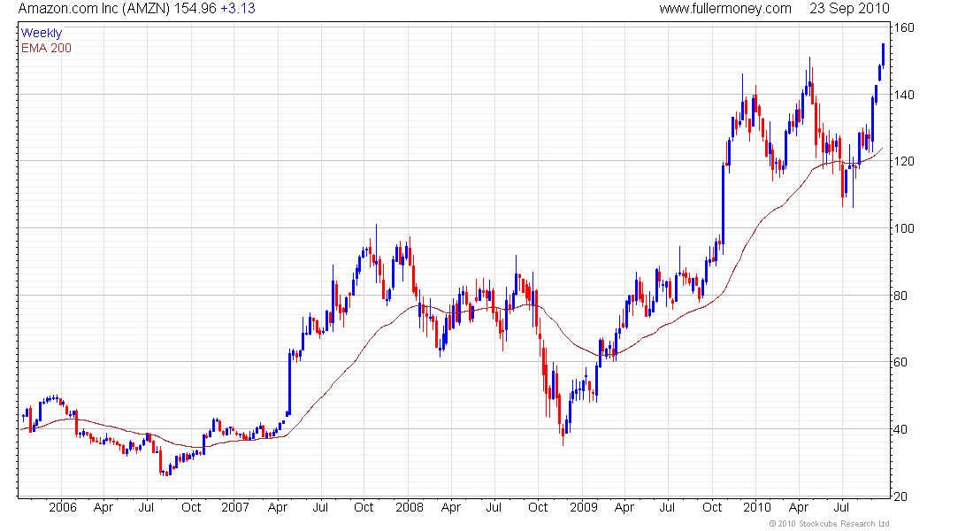Click the 40 price axis label
This screenshot has height=531, width=973.
(900, 428)
